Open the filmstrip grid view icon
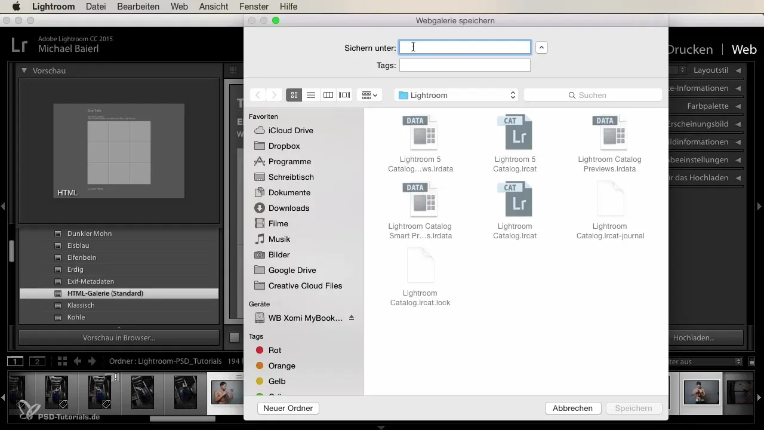 [61, 361]
